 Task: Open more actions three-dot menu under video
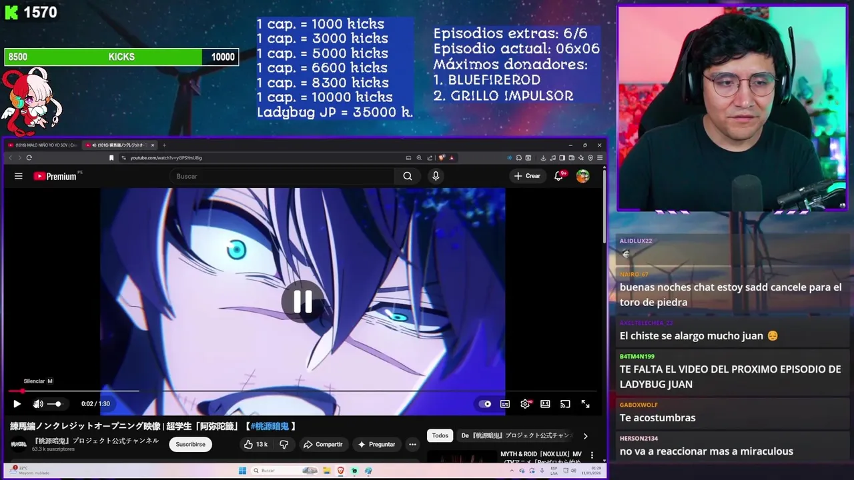(x=412, y=444)
